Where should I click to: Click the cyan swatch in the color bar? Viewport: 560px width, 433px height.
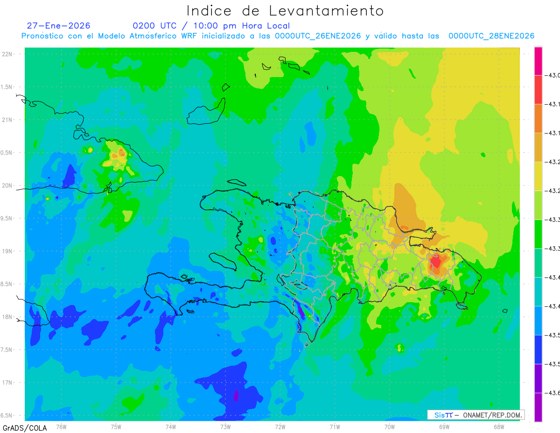click(538, 291)
